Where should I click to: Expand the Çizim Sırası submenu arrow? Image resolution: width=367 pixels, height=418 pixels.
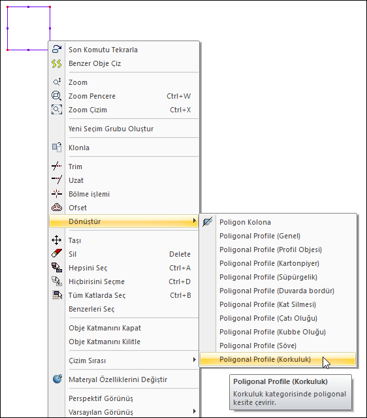point(195,360)
